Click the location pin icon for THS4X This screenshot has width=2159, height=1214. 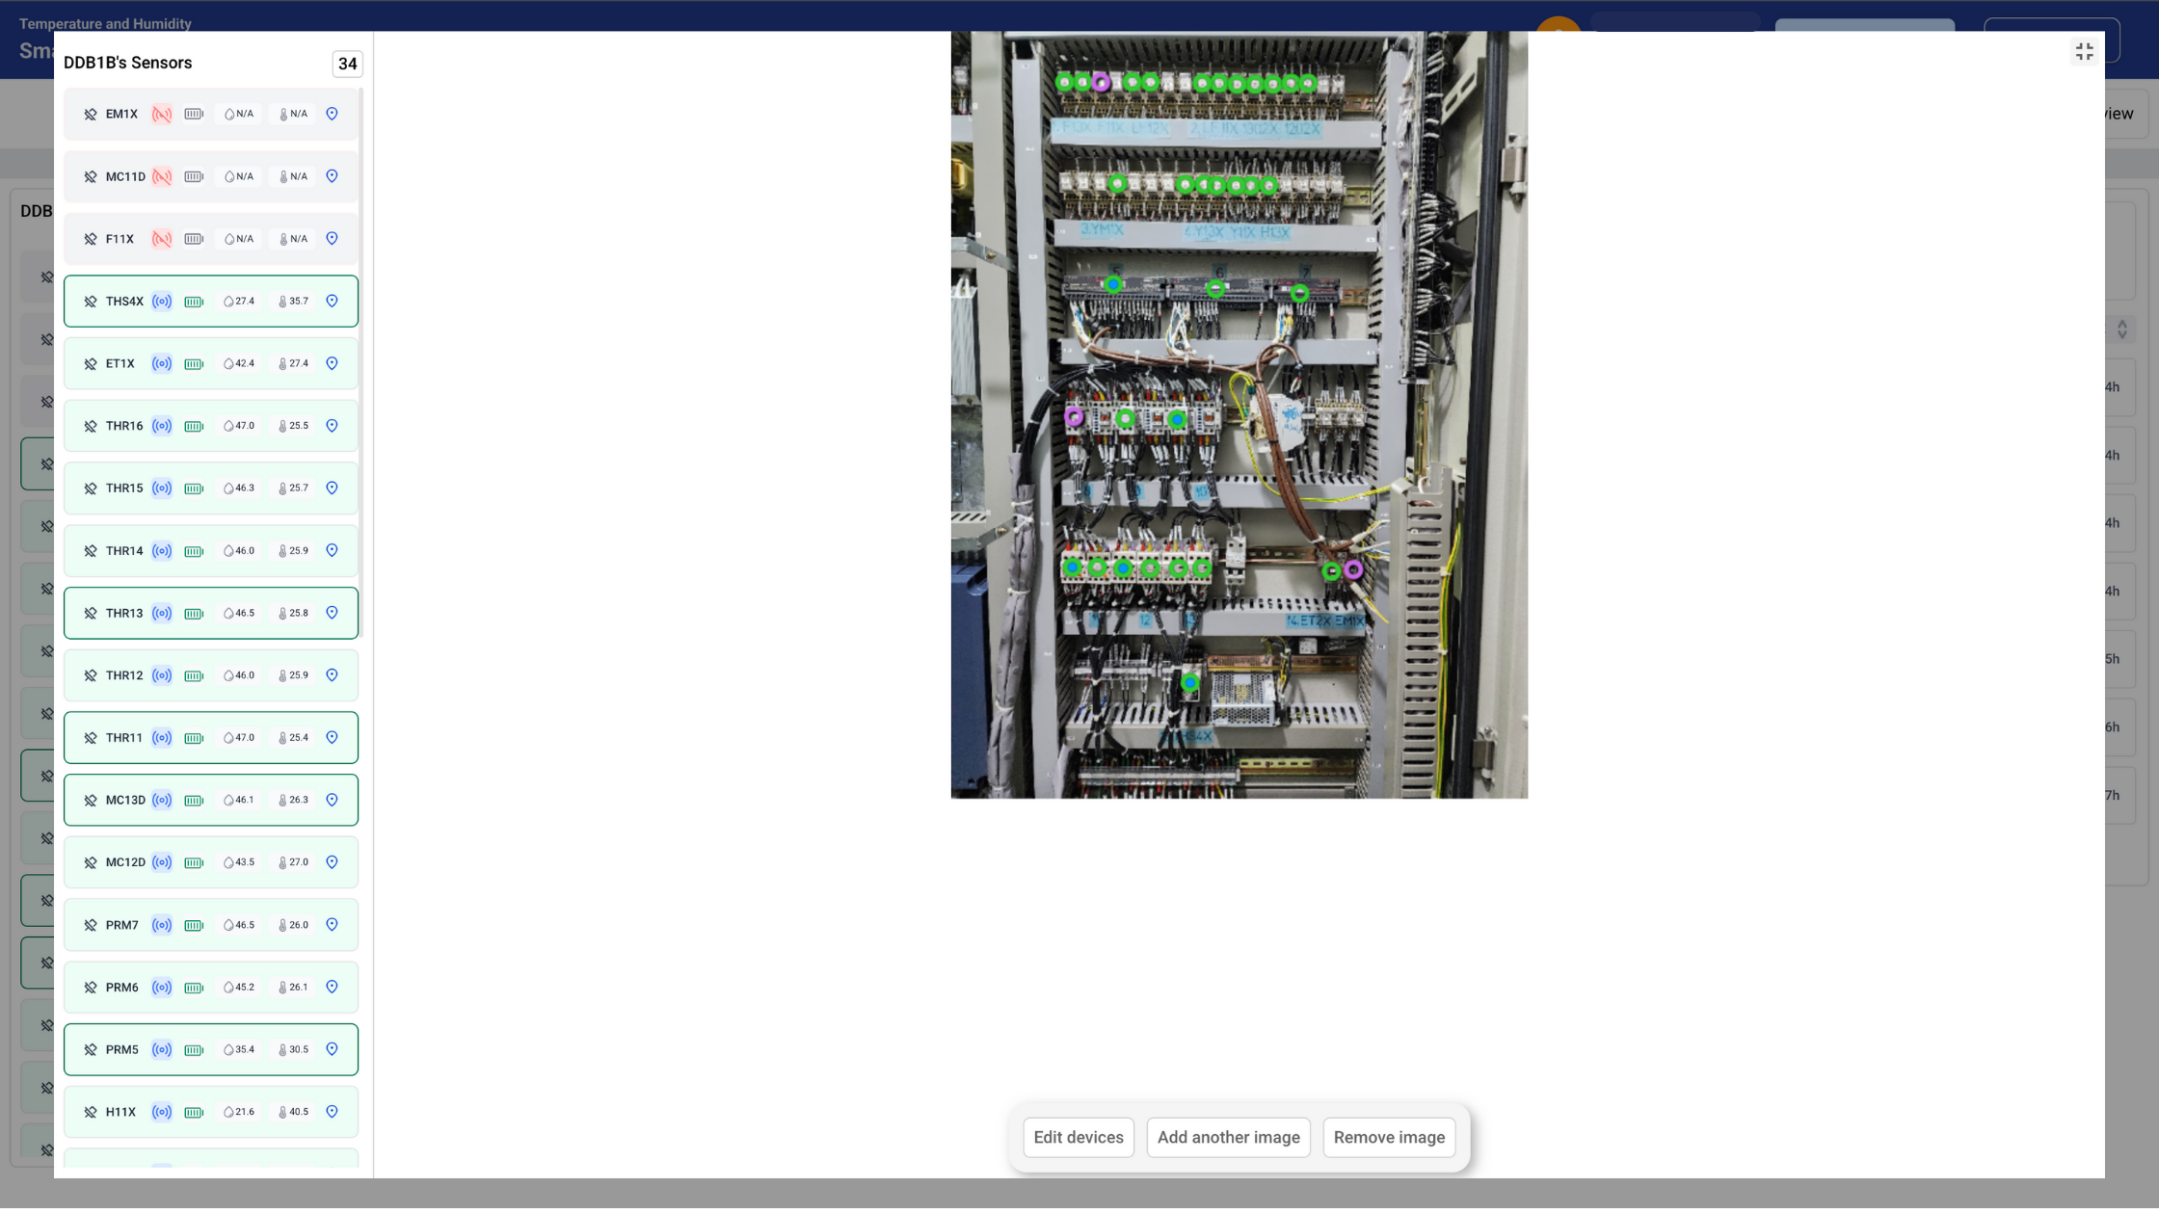pos(332,302)
